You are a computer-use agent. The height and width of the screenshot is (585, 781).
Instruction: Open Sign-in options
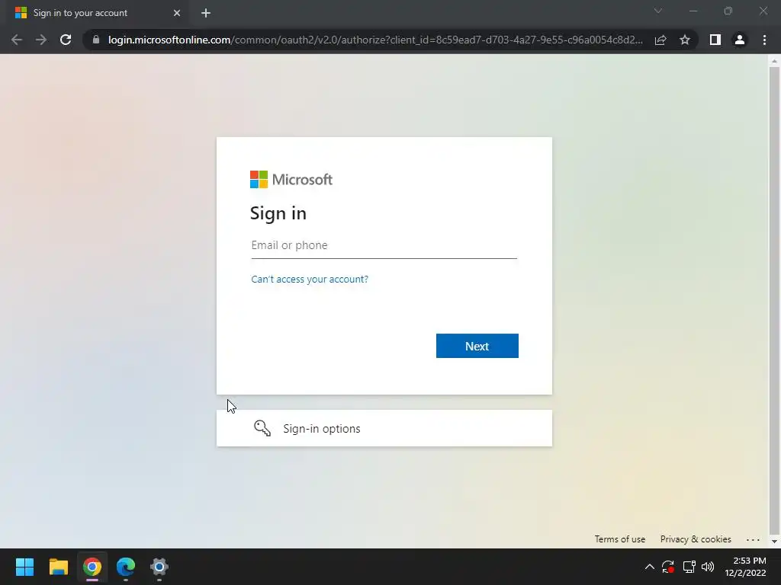[384, 428]
